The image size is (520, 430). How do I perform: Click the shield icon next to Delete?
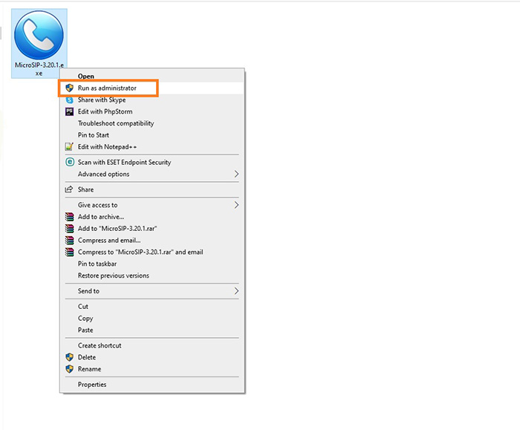(69, 357)
